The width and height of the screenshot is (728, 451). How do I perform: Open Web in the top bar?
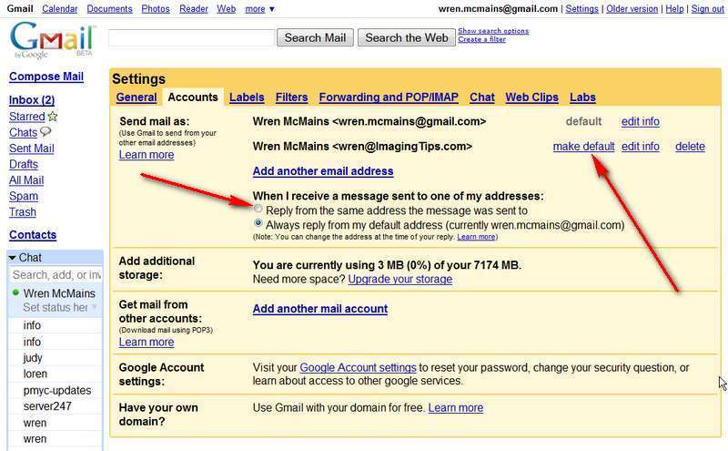point(226,9)
